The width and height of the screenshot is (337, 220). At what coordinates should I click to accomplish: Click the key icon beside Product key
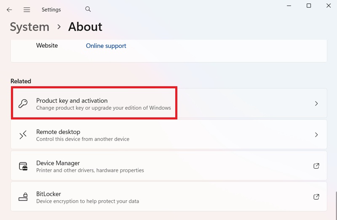(x=23, y=104)
